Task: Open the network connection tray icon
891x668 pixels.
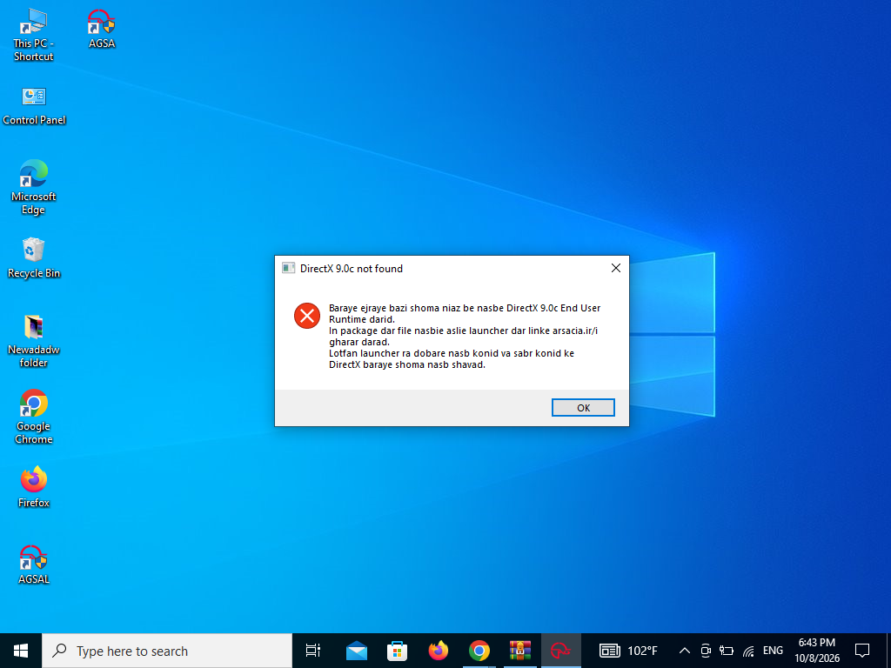Action: click(x=748, y=651)
